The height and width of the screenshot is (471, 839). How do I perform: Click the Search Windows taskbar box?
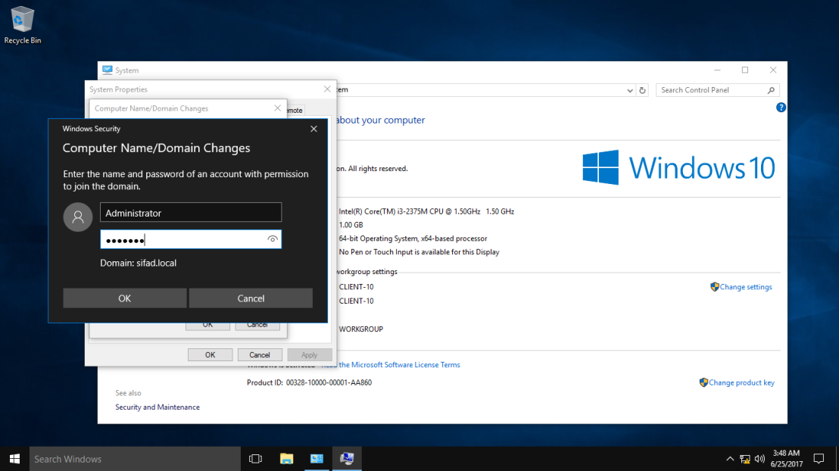pyautogui.click(x=135, y=459)
